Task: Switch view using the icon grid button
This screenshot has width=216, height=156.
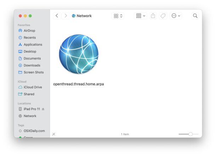Action: click(x=118, y=16)
